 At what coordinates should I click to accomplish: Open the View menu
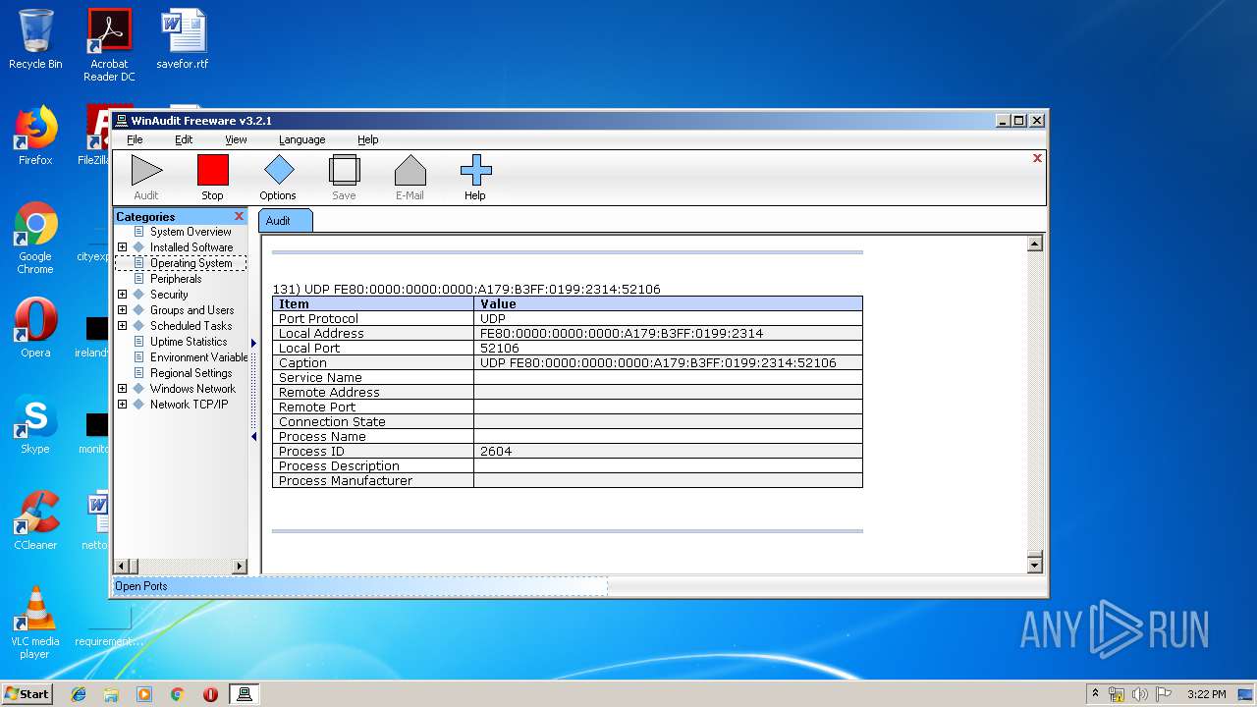point(236,139)
